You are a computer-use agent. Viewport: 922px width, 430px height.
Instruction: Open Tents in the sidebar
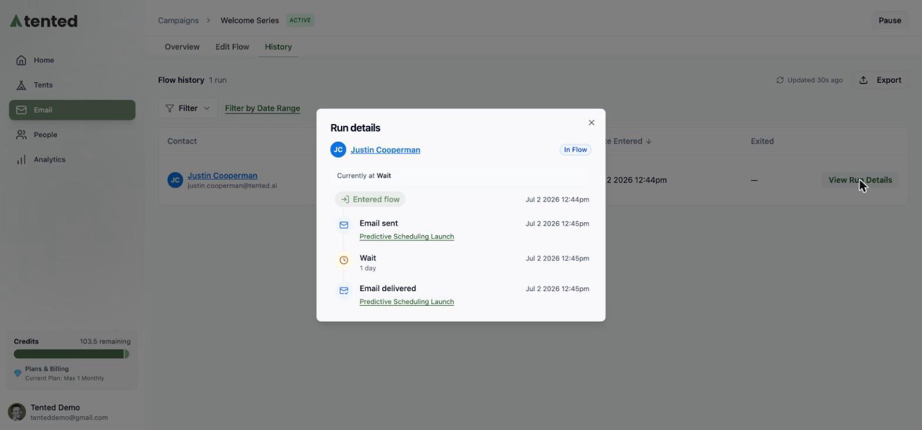72,85
